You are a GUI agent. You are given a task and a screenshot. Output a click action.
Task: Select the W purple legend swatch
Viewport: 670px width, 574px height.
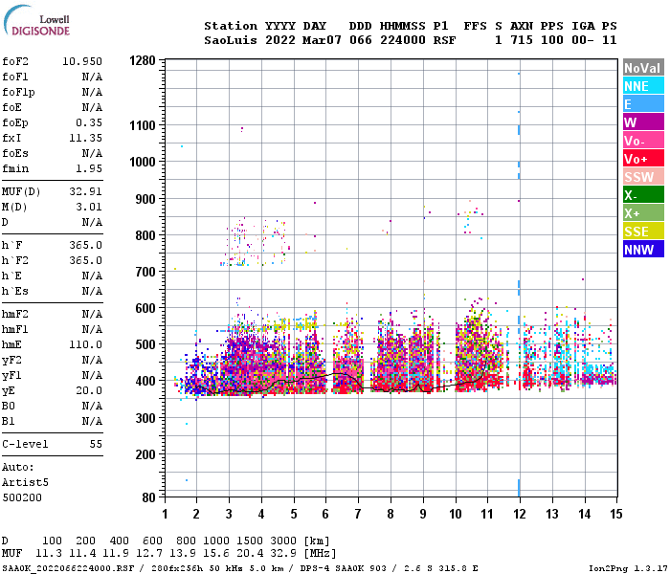tap(643, 122)
